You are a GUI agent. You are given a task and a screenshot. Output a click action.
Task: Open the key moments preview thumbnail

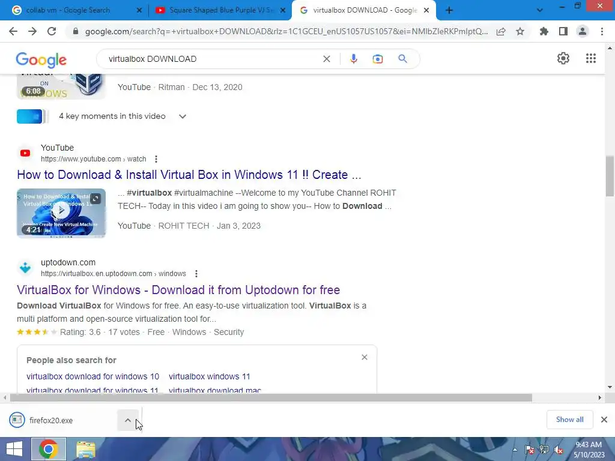[x=33, y=116]
